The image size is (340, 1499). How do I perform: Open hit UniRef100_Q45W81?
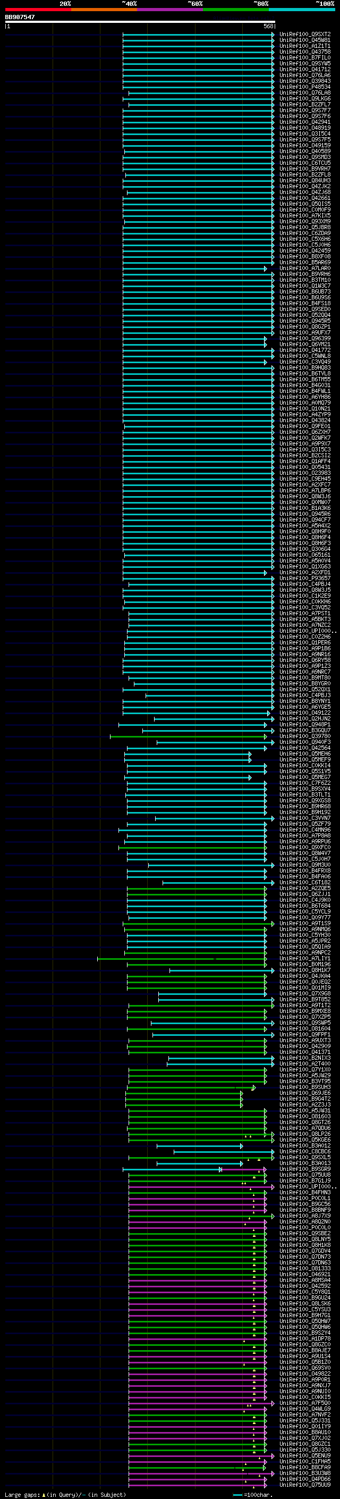point(305,40)
